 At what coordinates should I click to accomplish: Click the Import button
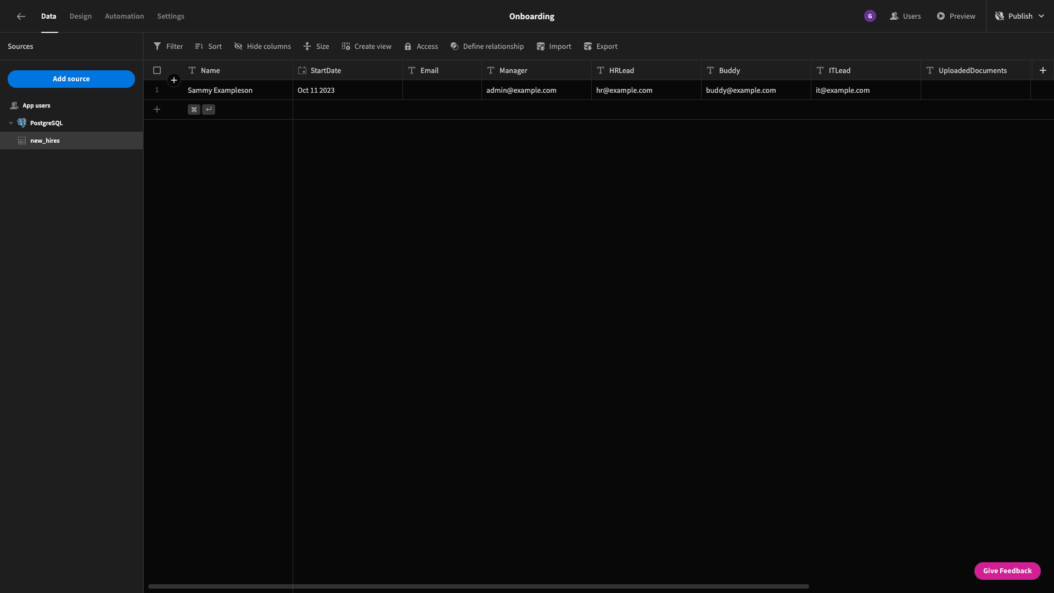554,47
